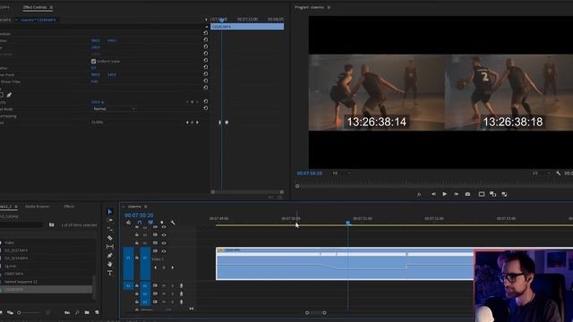Toggle global FX mute in program monitor
This screenshot has width=573, height=322.
tap(419, 195)
